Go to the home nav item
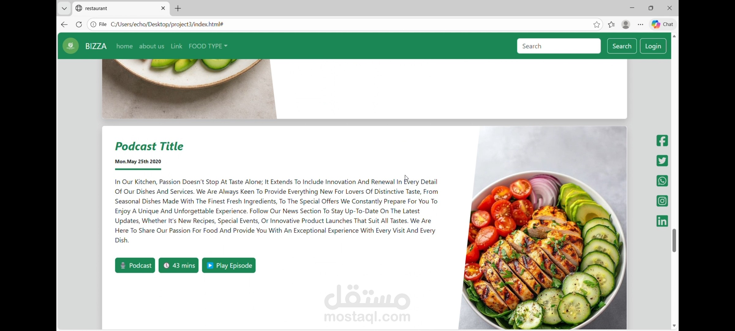735x331 pixels. [x=124, y=46]
